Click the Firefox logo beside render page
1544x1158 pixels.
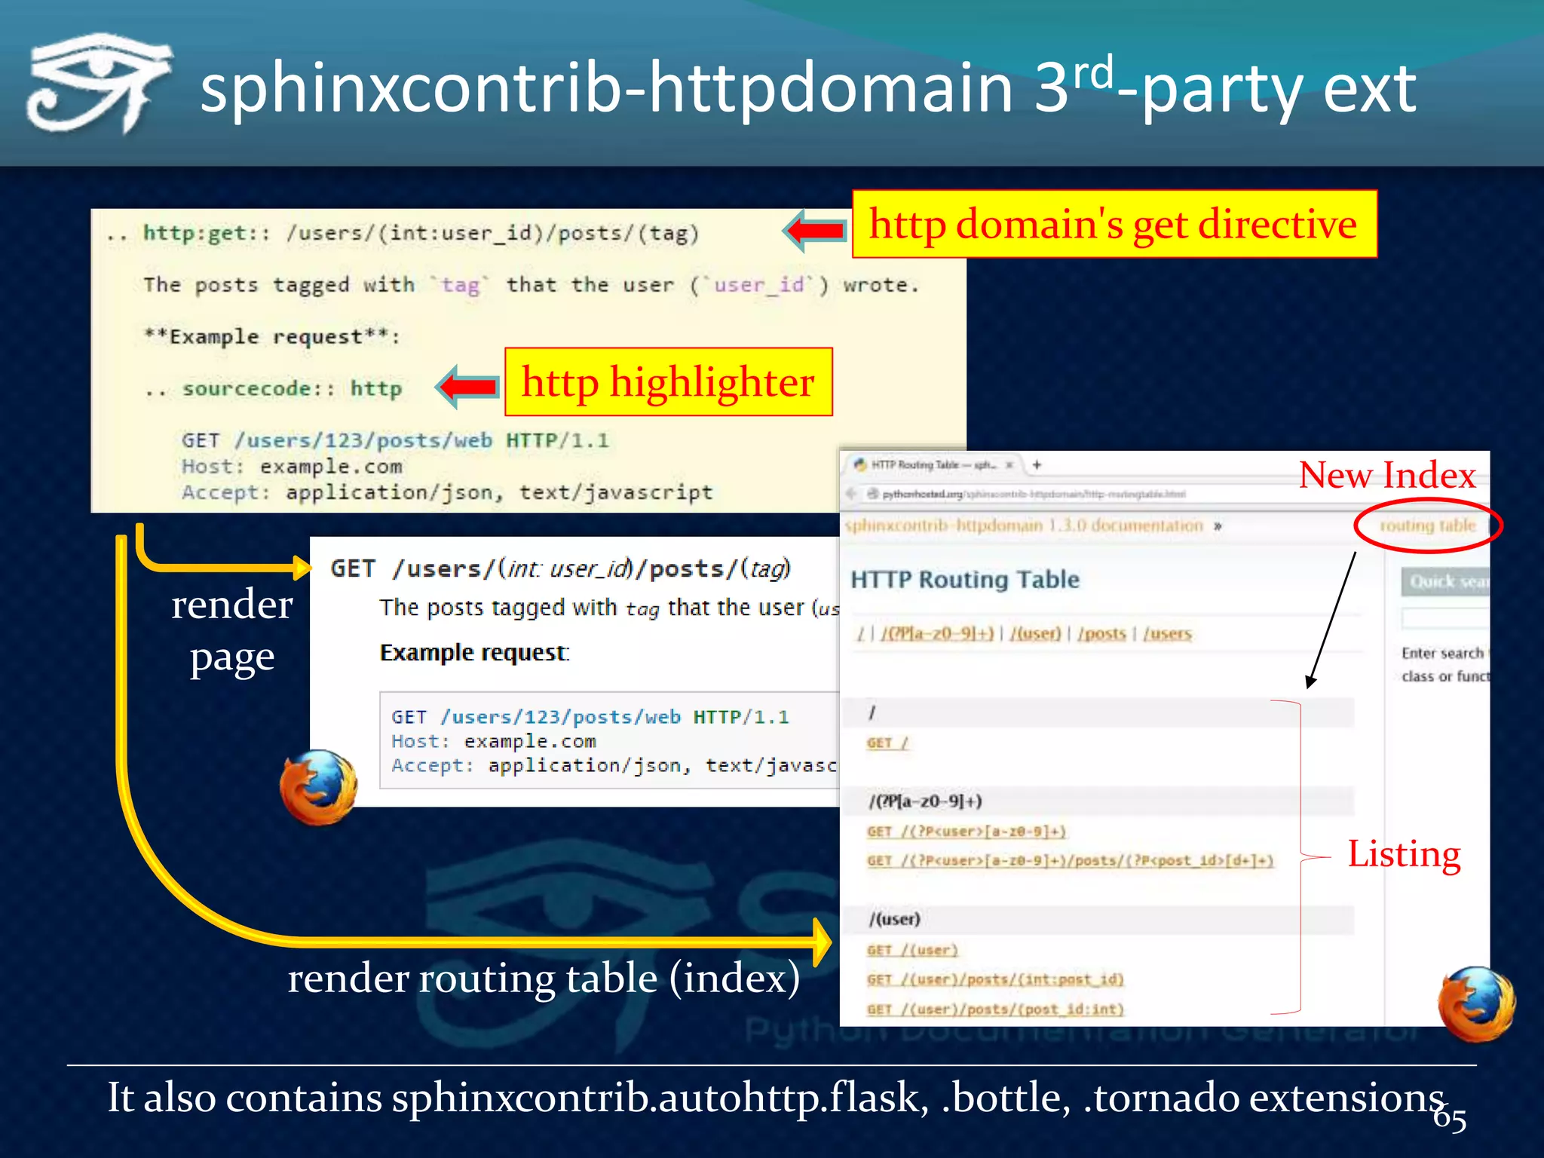(318, 786)
